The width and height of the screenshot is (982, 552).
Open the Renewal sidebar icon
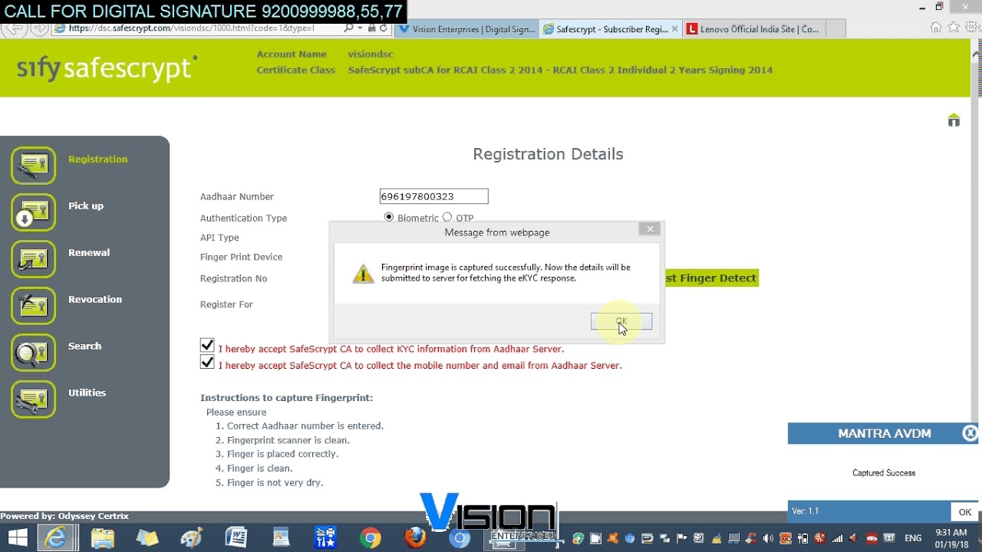pyautogui.click(x=33, y=258)
